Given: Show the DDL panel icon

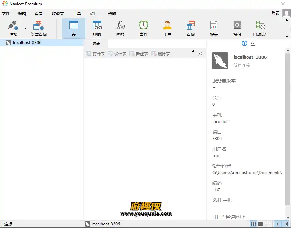Looking at the screenshot, I should tap(253, 43).
